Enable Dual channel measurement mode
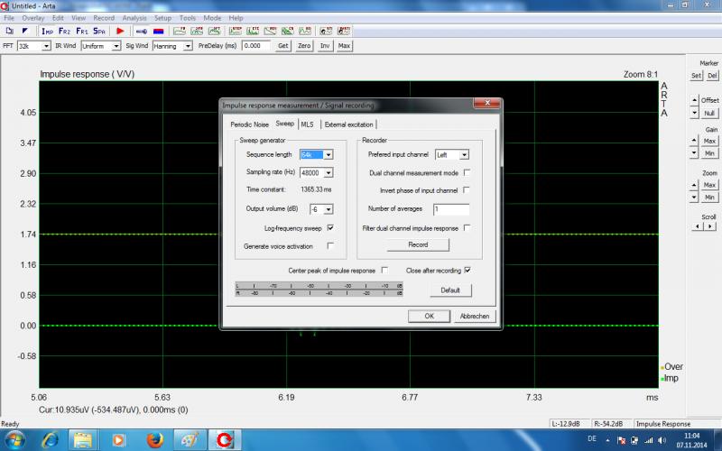 467,172
